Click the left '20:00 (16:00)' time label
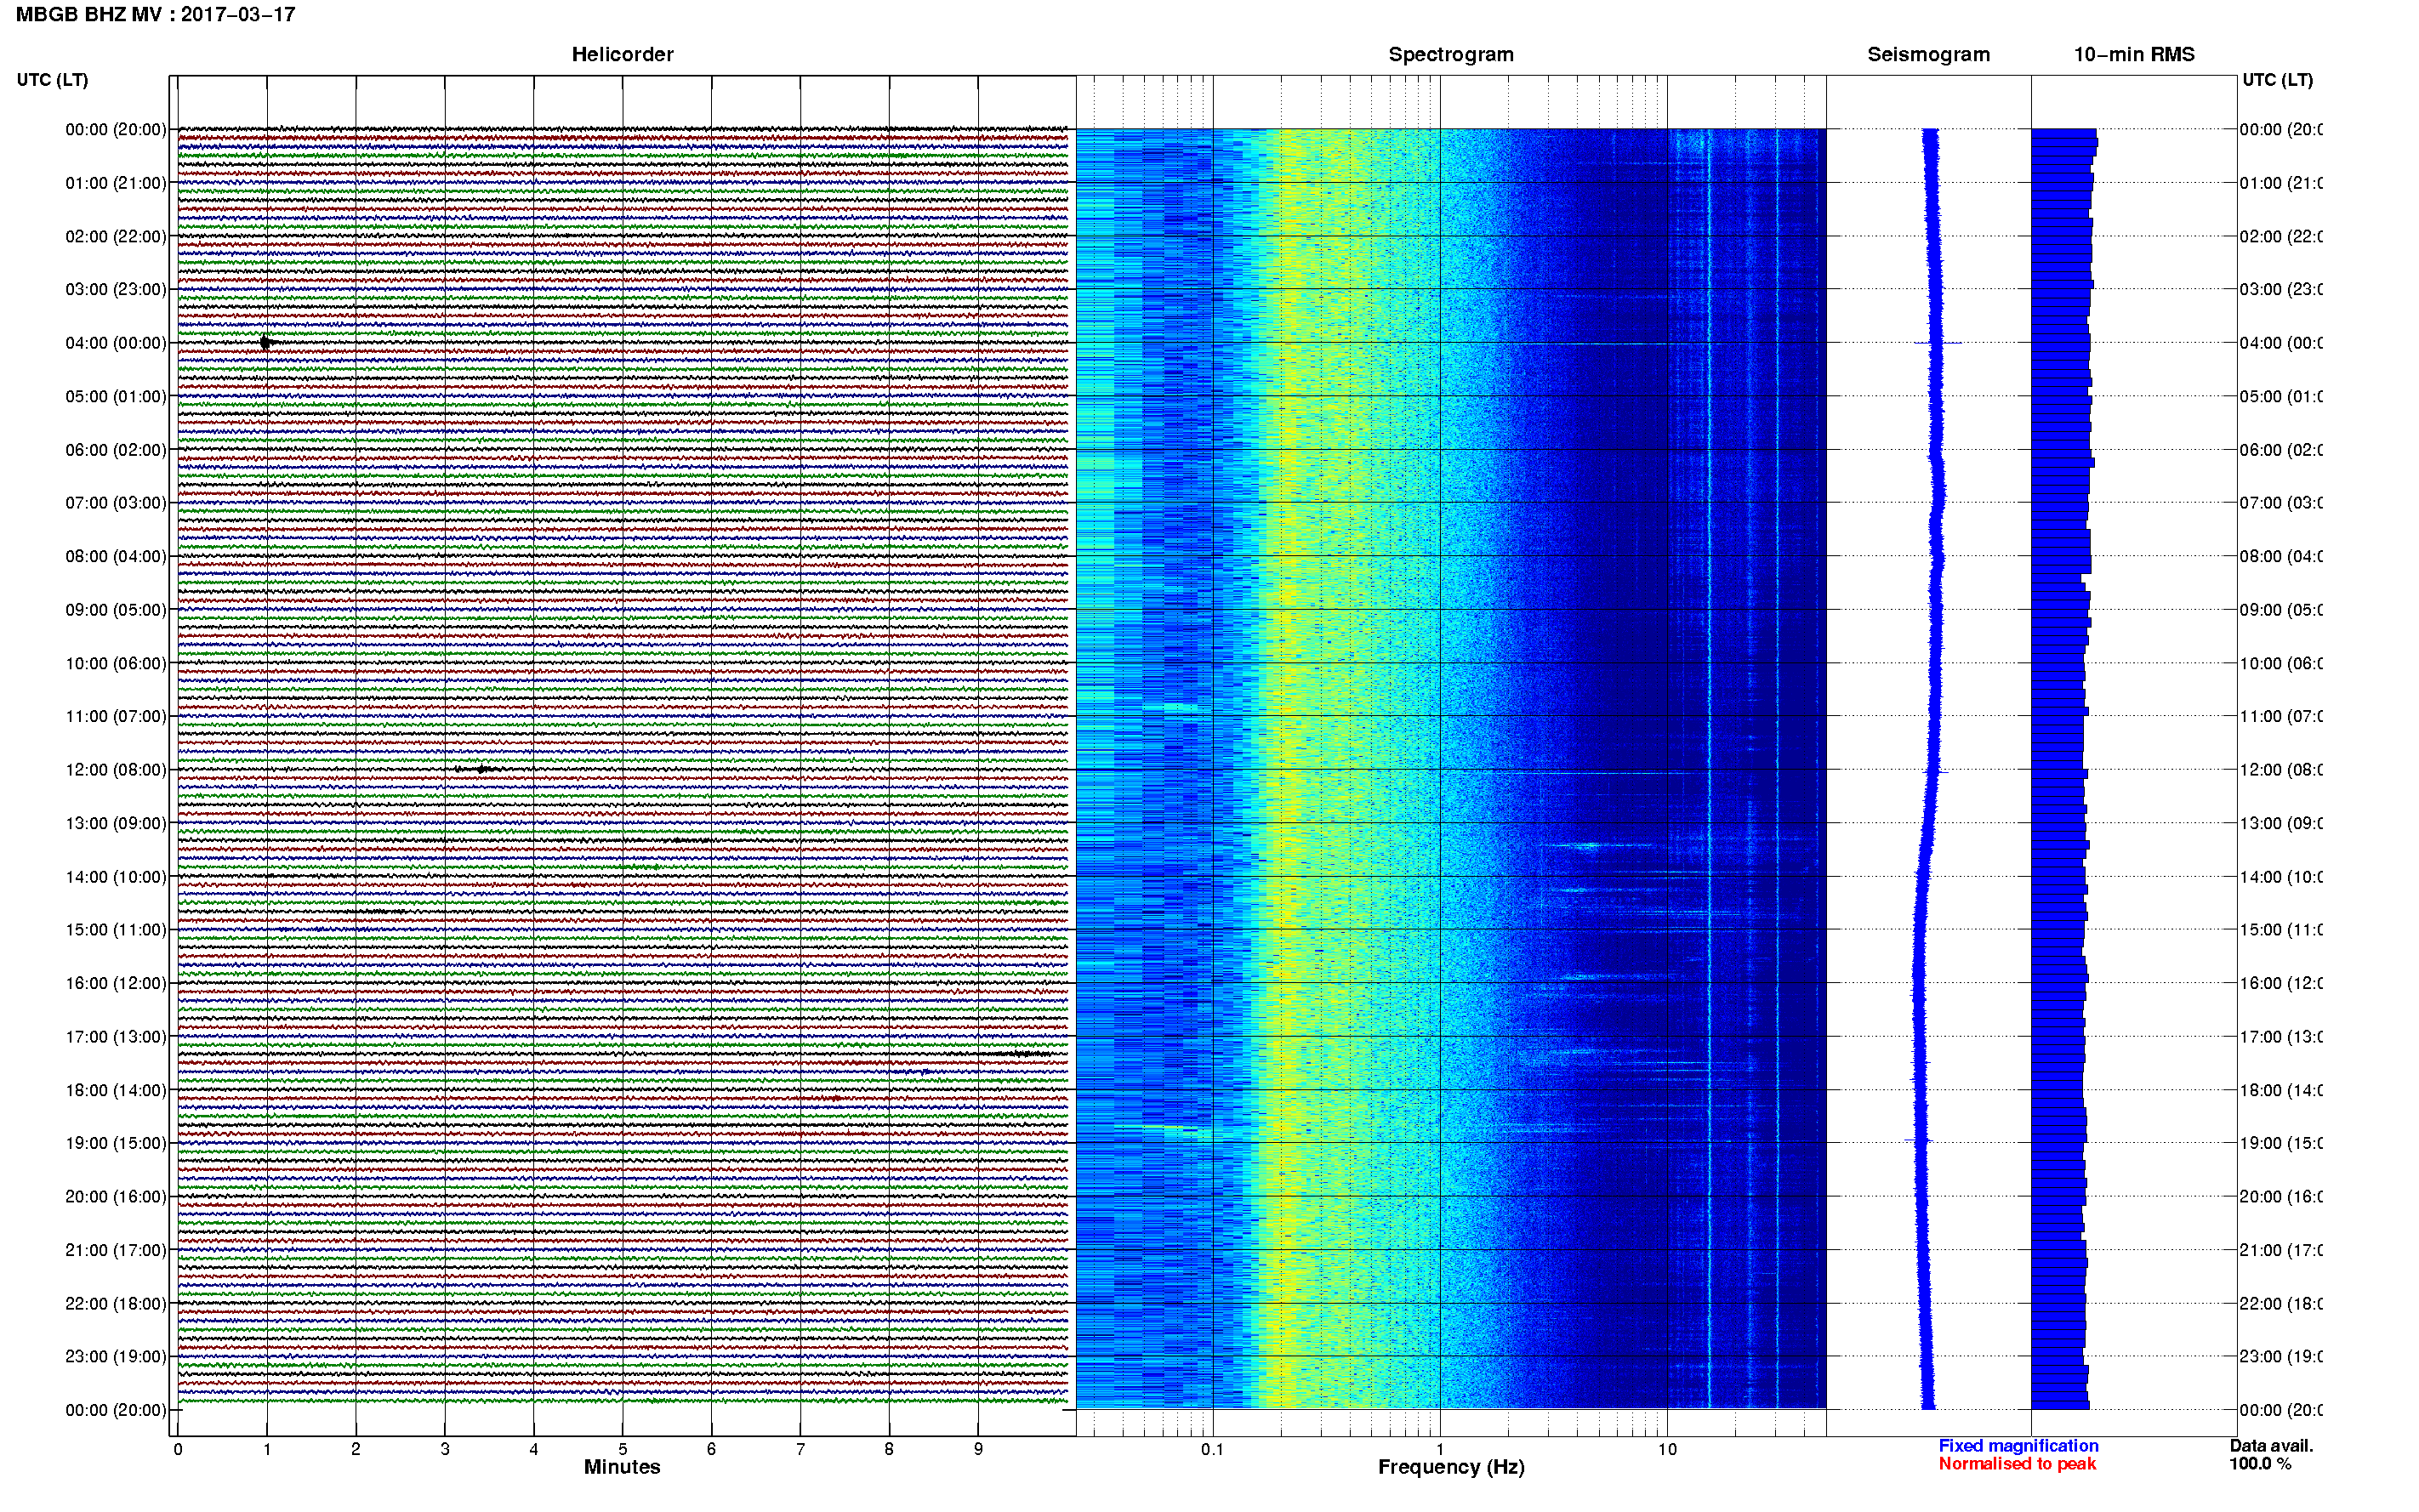Viewport: 2419px width, 1512px height. [116, 1197]
